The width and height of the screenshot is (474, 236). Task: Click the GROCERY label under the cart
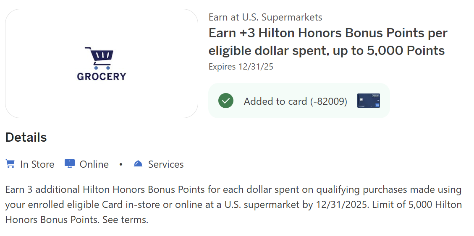(x=101, y=76)
